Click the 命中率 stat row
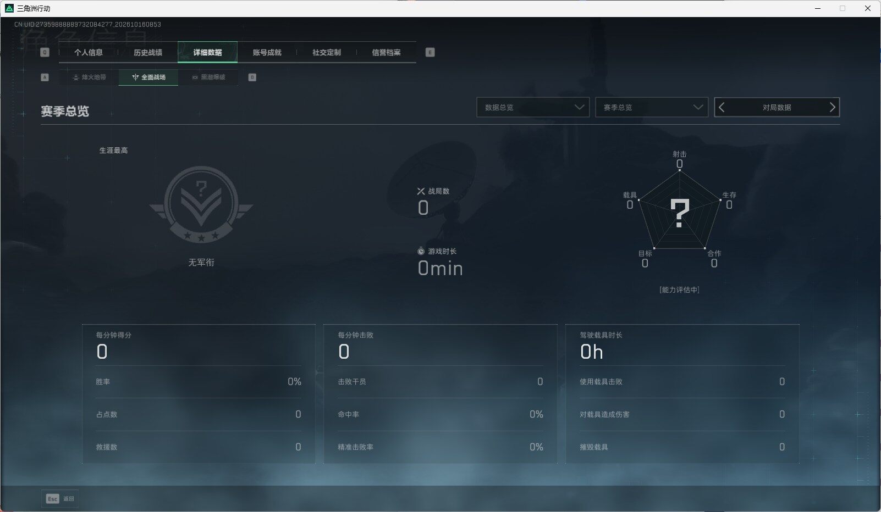Viewport: 881px width, 512px height. [x=440, y=414]
